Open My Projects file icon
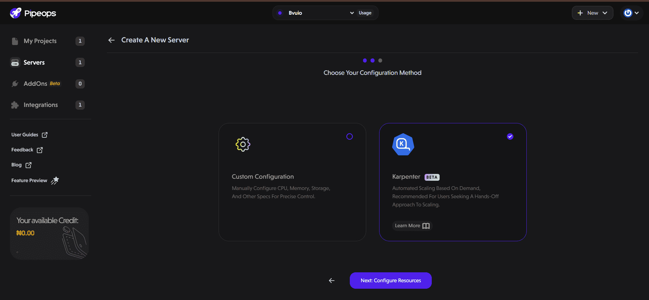649x300 pixels. (15, 41)
